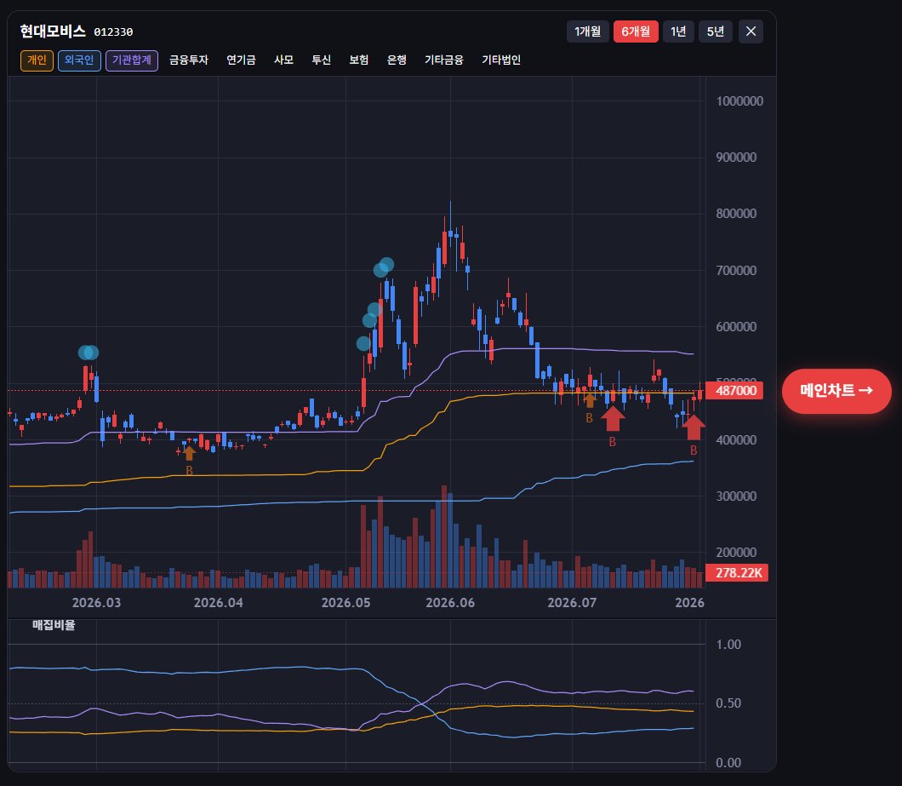Enable the 기타금융 investor filter
This screenshot has height=786, width=902.
click(x=444, y=60)
